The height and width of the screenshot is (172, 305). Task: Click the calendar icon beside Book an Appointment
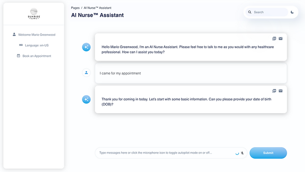point(18,56)
